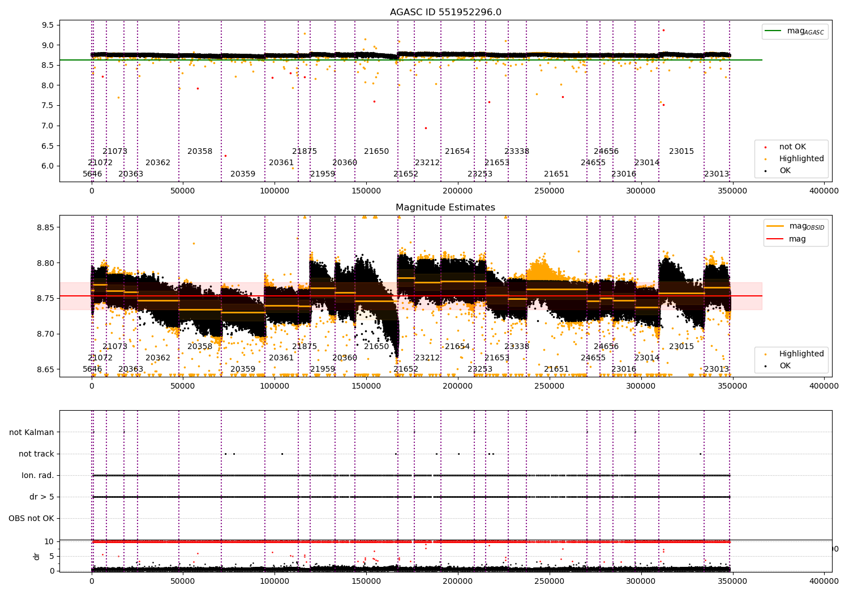849x594 pixels.
Task: Click the 8.65 y-axis tick label
Action: [45, 369]
